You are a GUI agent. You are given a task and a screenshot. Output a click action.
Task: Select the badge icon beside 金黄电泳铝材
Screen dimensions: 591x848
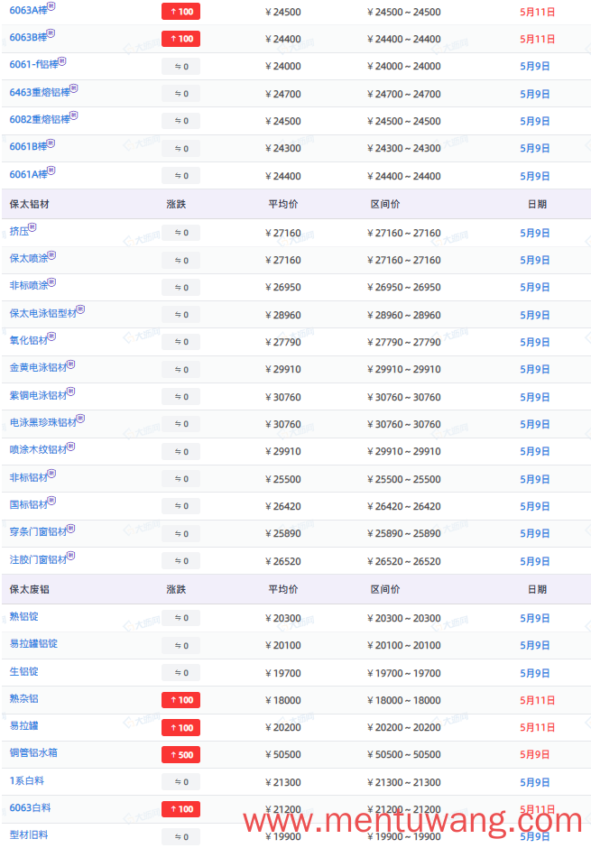pos(71,364)
